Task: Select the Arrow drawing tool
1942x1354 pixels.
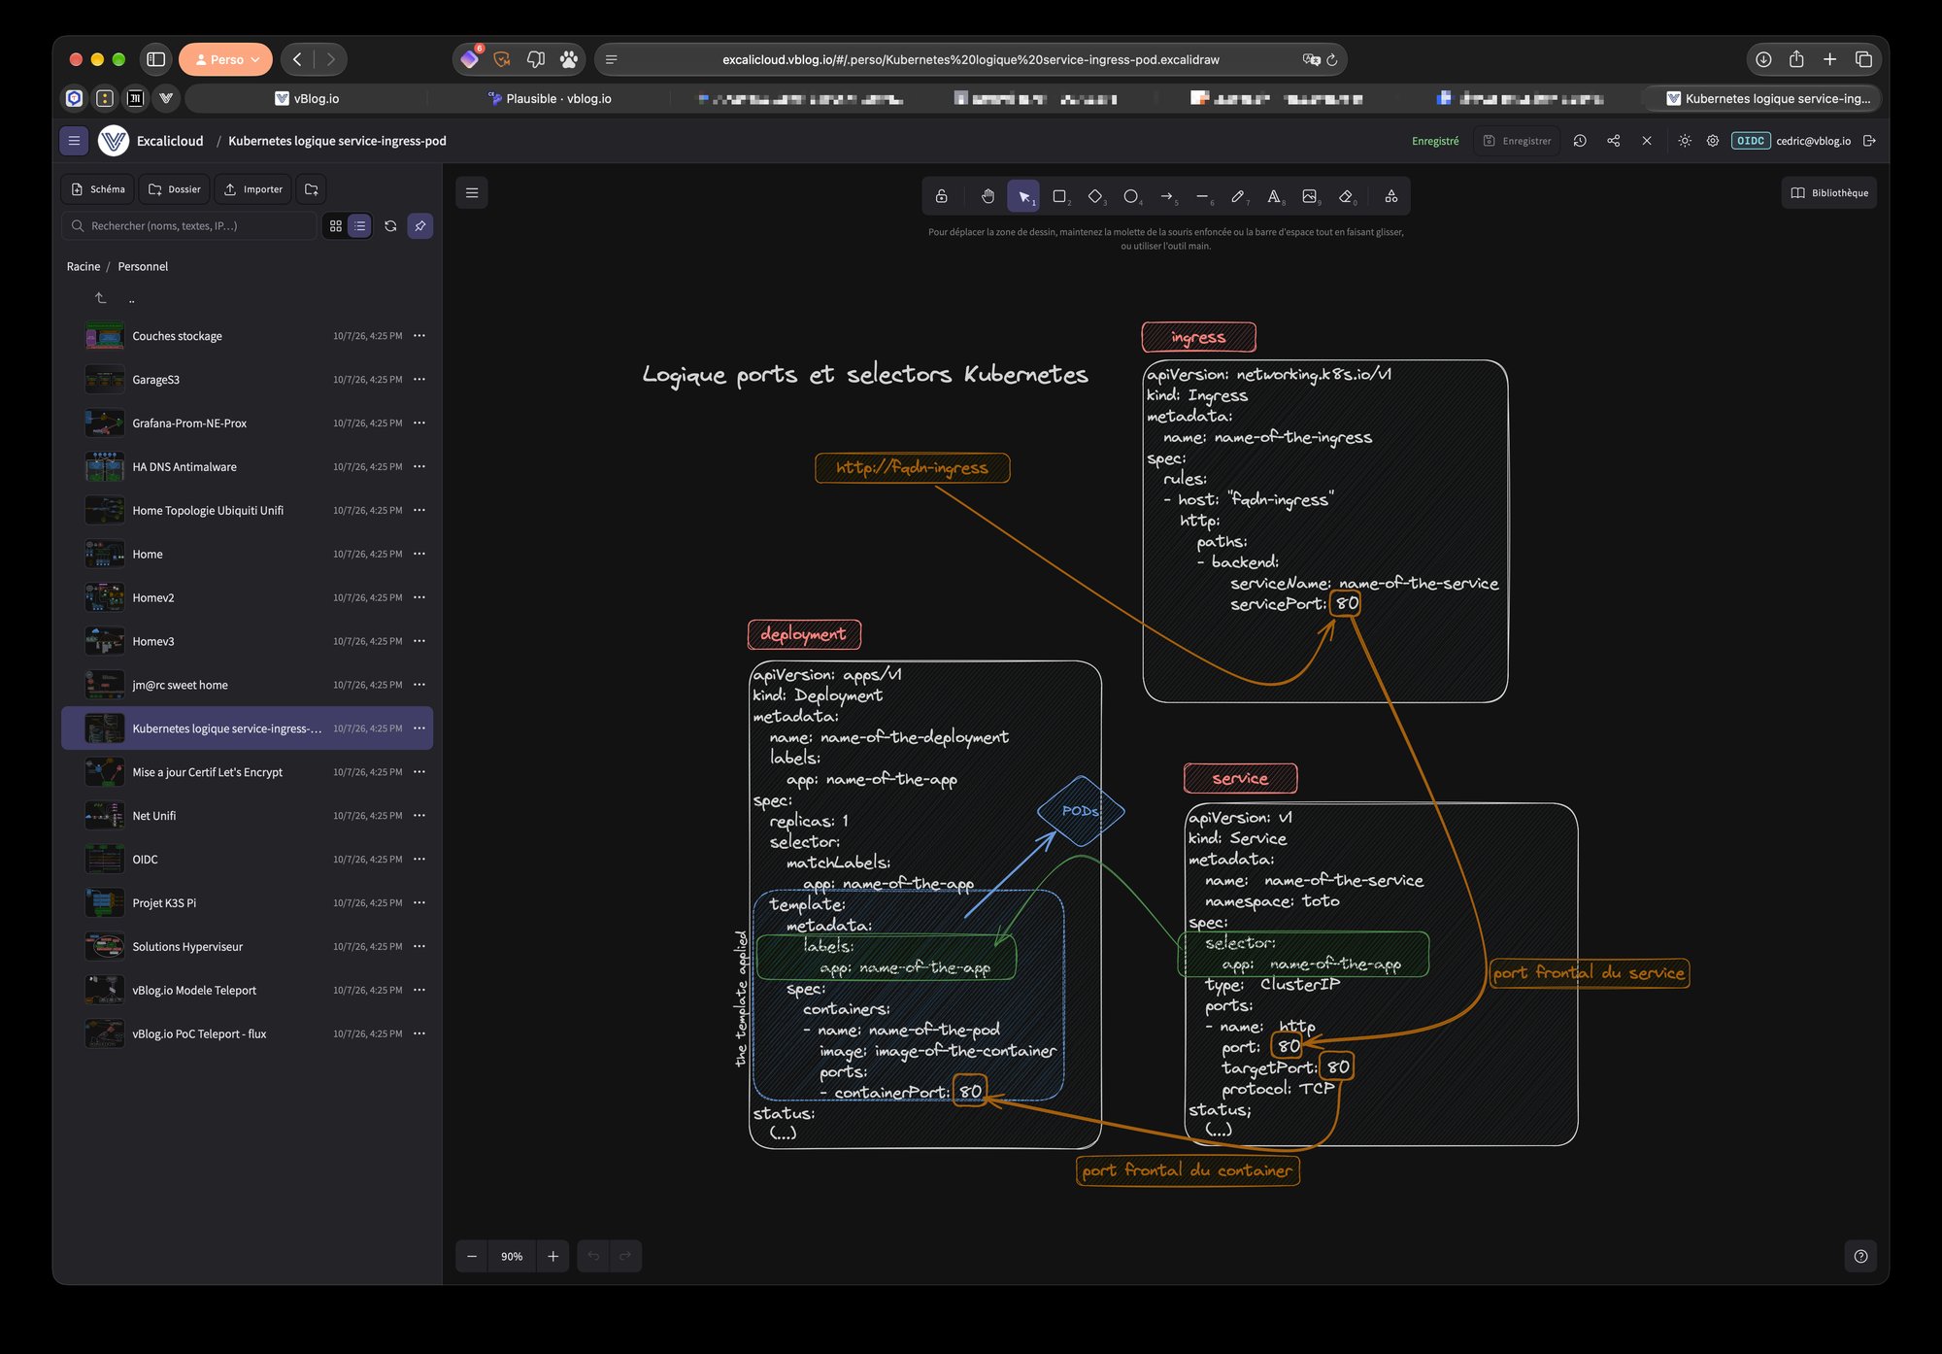Action: [x=1167, y=196]
